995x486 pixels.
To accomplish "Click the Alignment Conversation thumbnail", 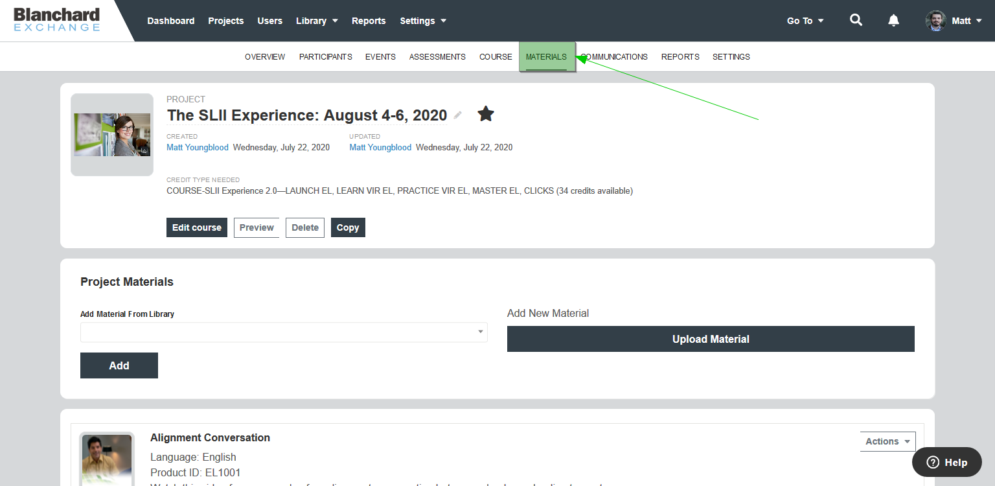I will tap(107, 459).
